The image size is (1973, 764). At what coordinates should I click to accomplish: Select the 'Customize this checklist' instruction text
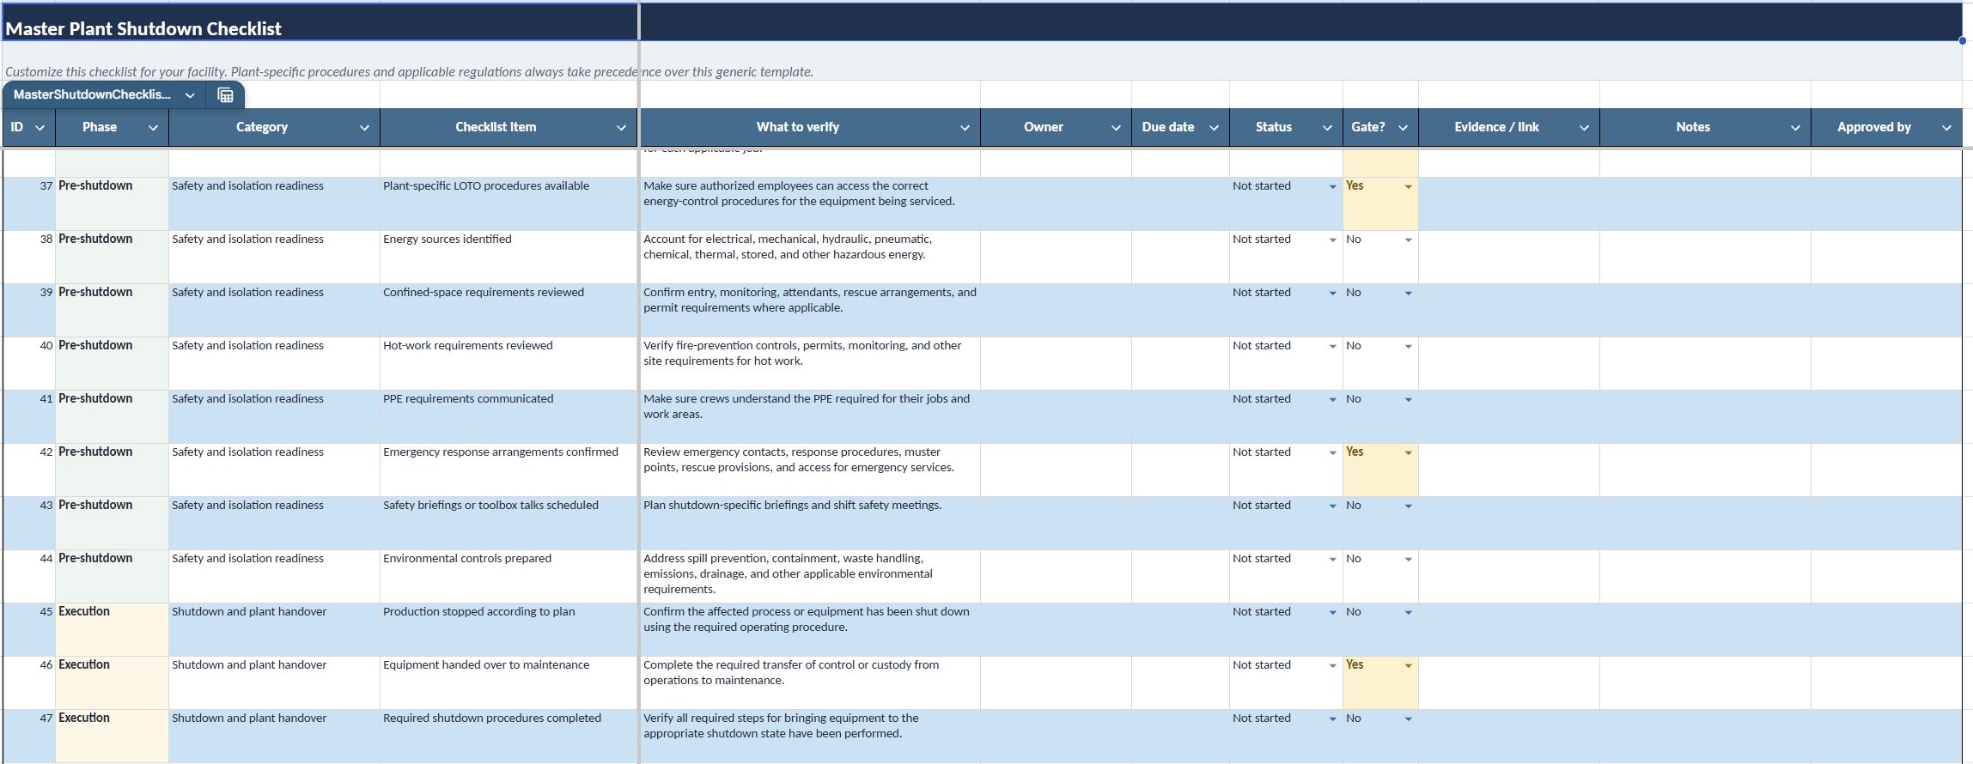point(409,72)
